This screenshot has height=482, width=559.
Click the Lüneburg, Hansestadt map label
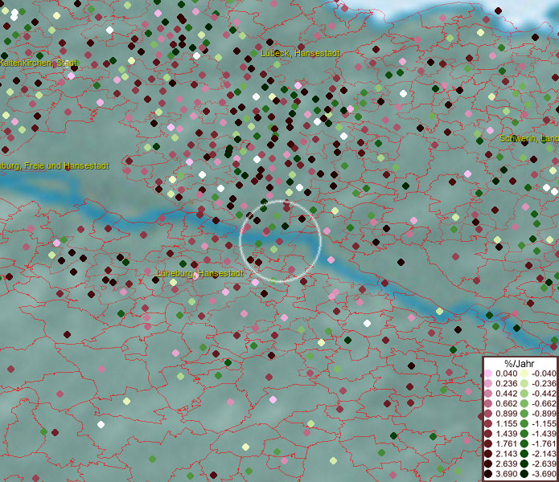(x=199, y=273)
